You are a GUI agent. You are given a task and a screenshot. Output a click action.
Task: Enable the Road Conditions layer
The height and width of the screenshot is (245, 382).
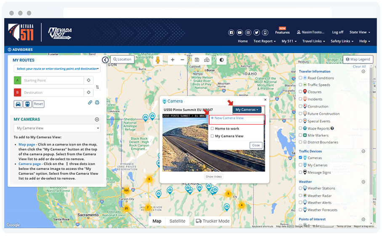[300, 78]
